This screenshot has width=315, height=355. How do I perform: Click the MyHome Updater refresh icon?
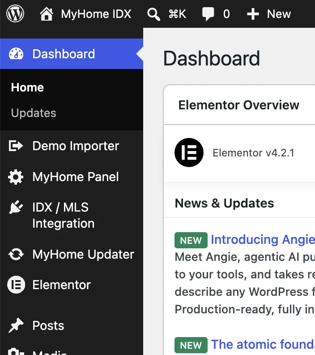(x=16, y=254)
